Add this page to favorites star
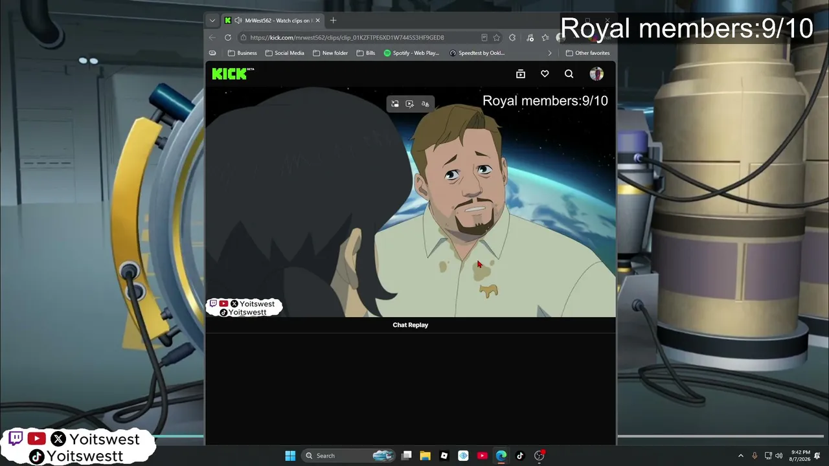829x466 pixels. click(496, 38)
